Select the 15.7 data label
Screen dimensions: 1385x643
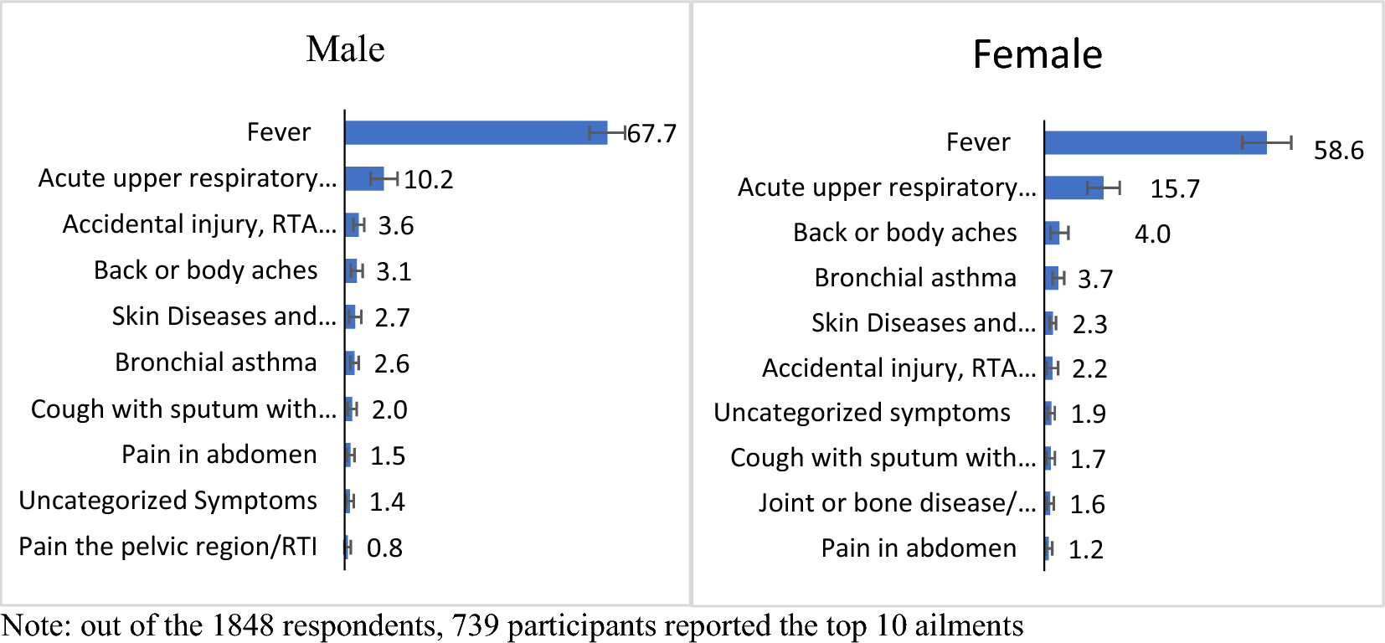pos(1174,189)
